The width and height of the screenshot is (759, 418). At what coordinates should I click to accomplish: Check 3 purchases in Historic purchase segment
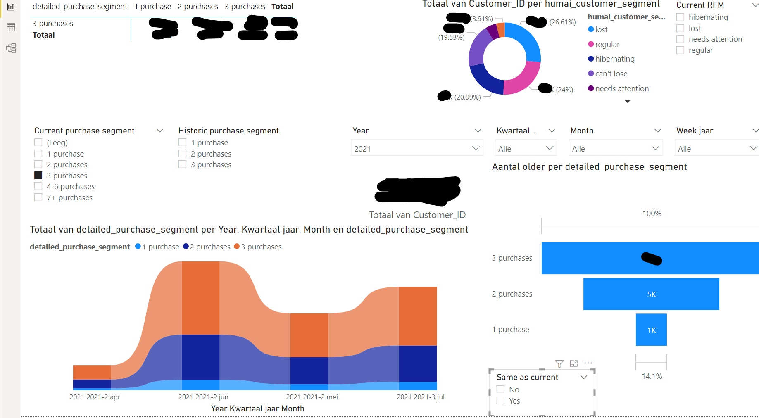tap(182, 164)
